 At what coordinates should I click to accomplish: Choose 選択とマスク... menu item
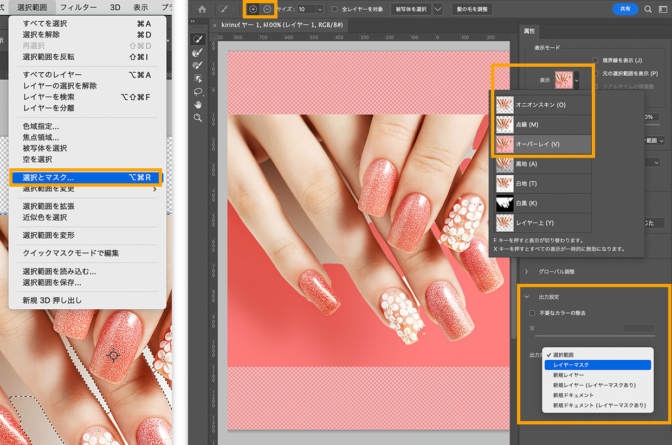pos(87,177)
